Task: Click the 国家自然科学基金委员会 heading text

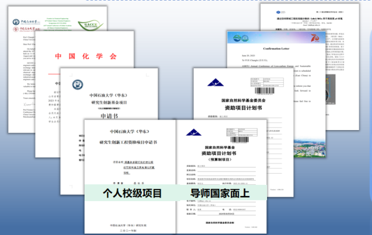Action: pyautogui.click(x=243, y=100)
